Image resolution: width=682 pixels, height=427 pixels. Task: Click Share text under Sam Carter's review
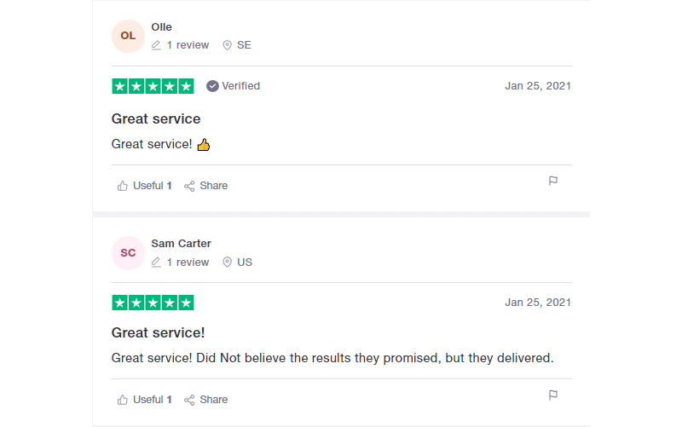click(x=214, y=400)
